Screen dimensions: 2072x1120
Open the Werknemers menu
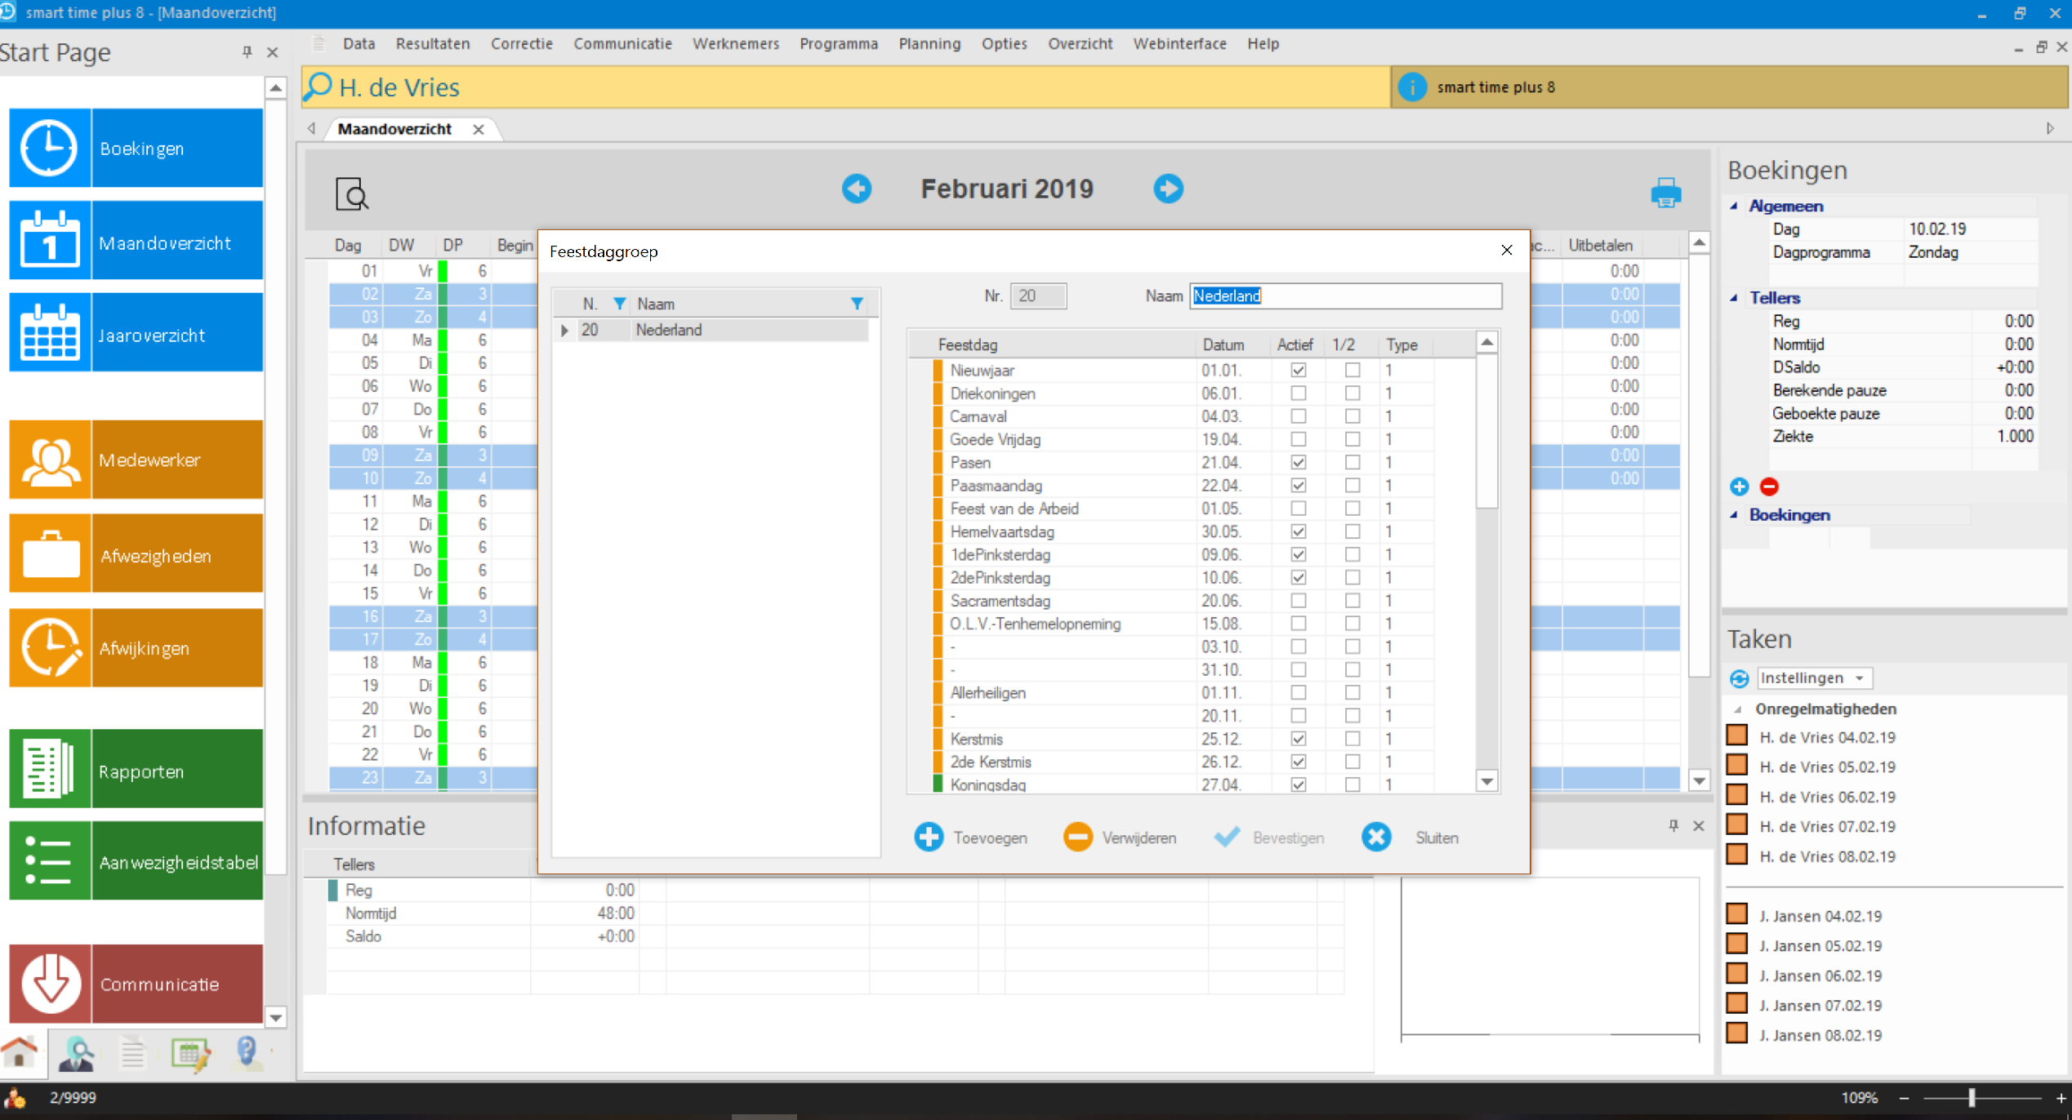pos(735,44)
